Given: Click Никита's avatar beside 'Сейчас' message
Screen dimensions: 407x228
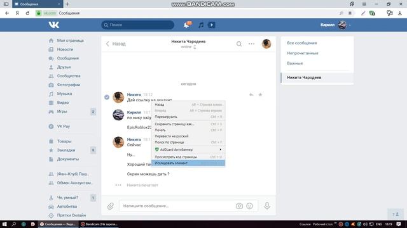Looking at the screenshot, I should click(118, 142).
